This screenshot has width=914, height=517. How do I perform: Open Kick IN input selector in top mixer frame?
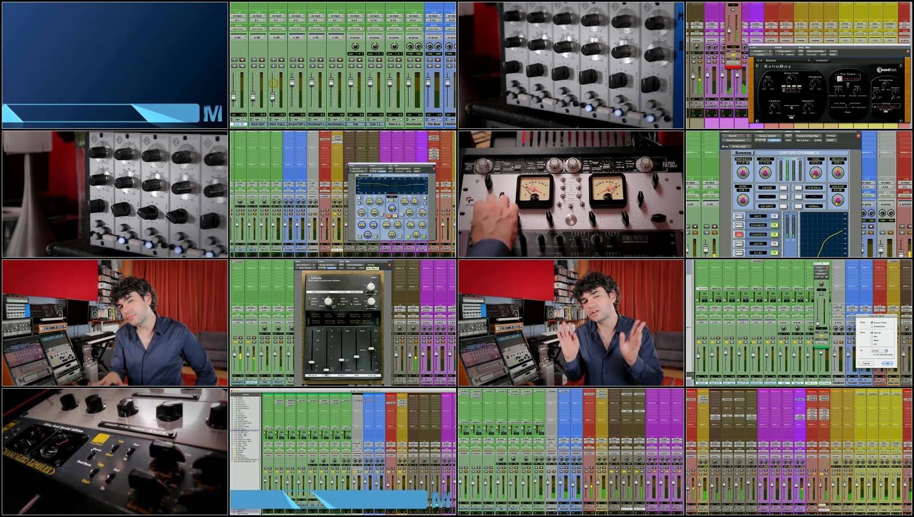point(239,16)
